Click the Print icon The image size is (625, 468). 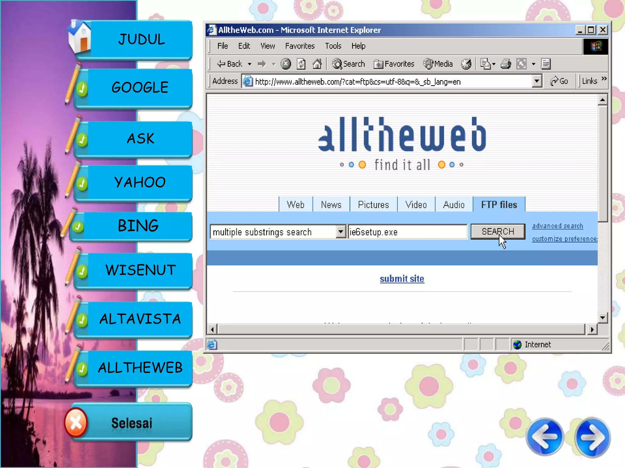click(506, 64)
